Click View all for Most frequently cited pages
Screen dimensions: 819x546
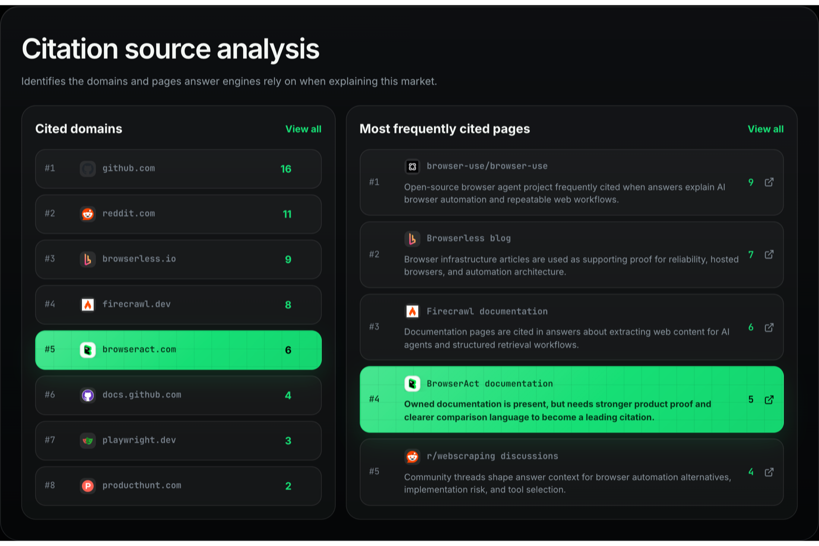(766, 129)
